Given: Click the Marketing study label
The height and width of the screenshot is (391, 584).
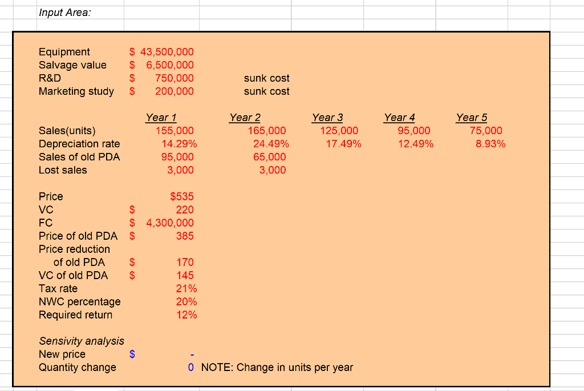Looking at the screenshot, I should click(76, 91).
